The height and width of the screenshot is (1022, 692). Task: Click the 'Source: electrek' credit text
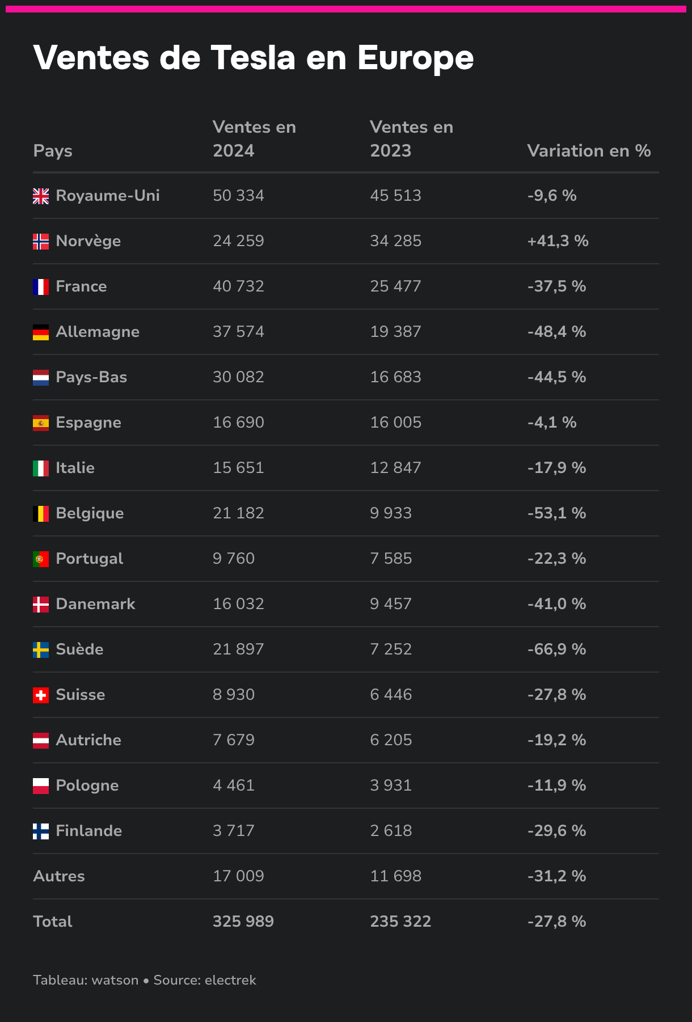205,980
